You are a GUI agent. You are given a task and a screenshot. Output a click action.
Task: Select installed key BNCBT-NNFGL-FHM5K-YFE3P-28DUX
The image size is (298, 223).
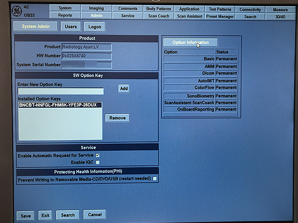click(x=60, y=105)
